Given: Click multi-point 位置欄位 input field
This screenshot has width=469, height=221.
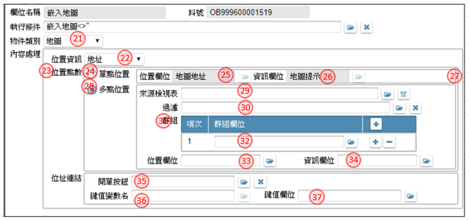Looking at the screenshot, I should point(221,161).
